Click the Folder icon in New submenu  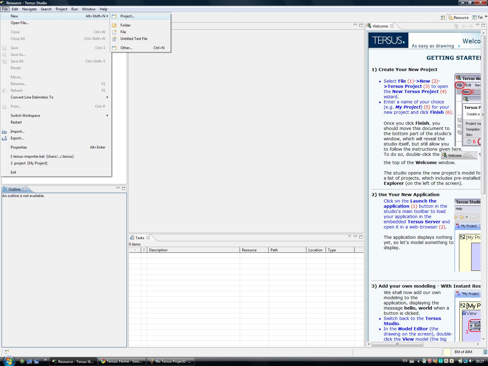(x=114, y=25)
